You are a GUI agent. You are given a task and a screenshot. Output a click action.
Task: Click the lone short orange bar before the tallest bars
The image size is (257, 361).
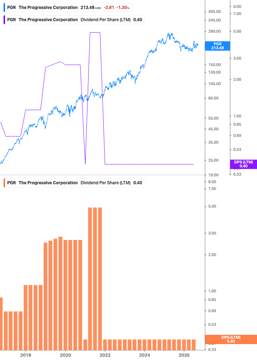(x=85, y=344)
